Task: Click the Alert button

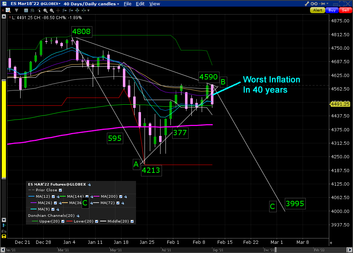Action: coord(317,10)
